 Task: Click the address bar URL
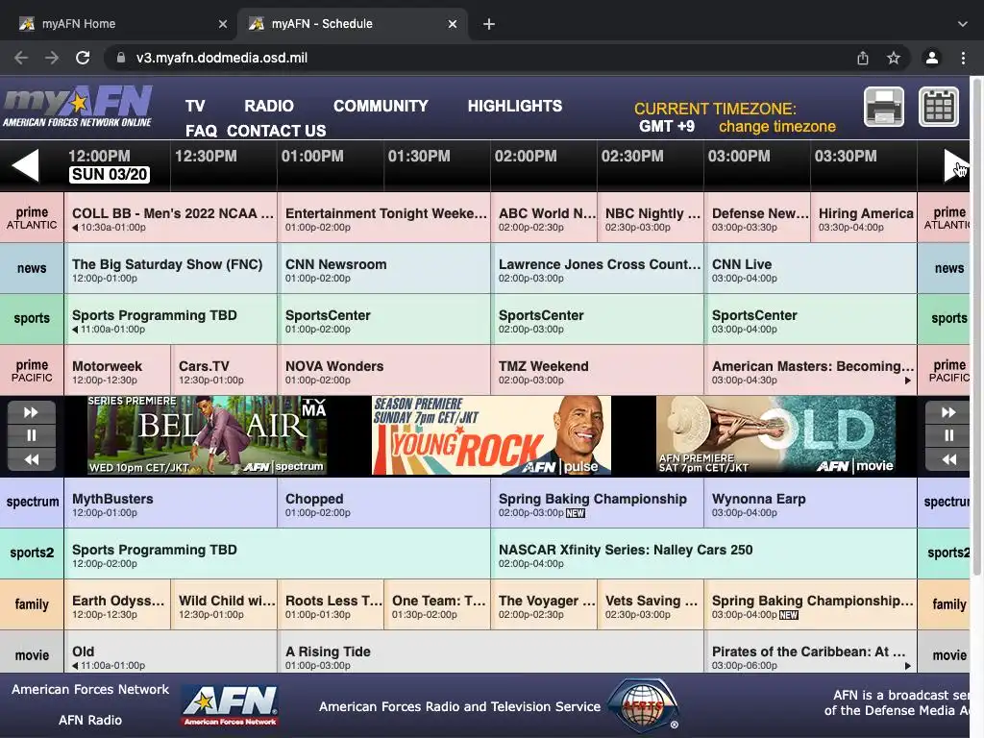(222, 58)
